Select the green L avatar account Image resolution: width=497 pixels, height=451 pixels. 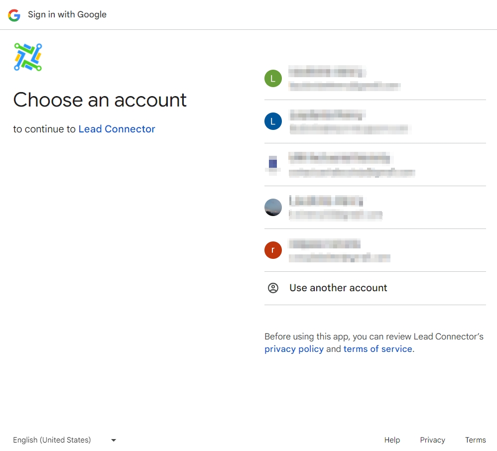pyautogui.click(x=273, y=78)
